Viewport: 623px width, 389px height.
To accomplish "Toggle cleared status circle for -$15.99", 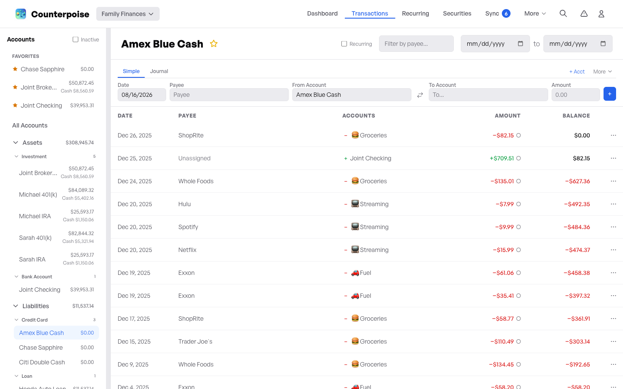I will point(518,250).
